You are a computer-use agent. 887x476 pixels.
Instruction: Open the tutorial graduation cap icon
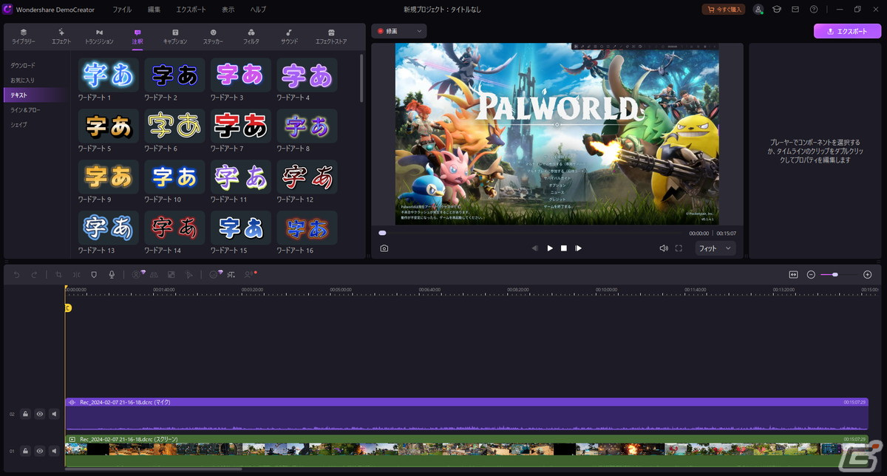777,10
